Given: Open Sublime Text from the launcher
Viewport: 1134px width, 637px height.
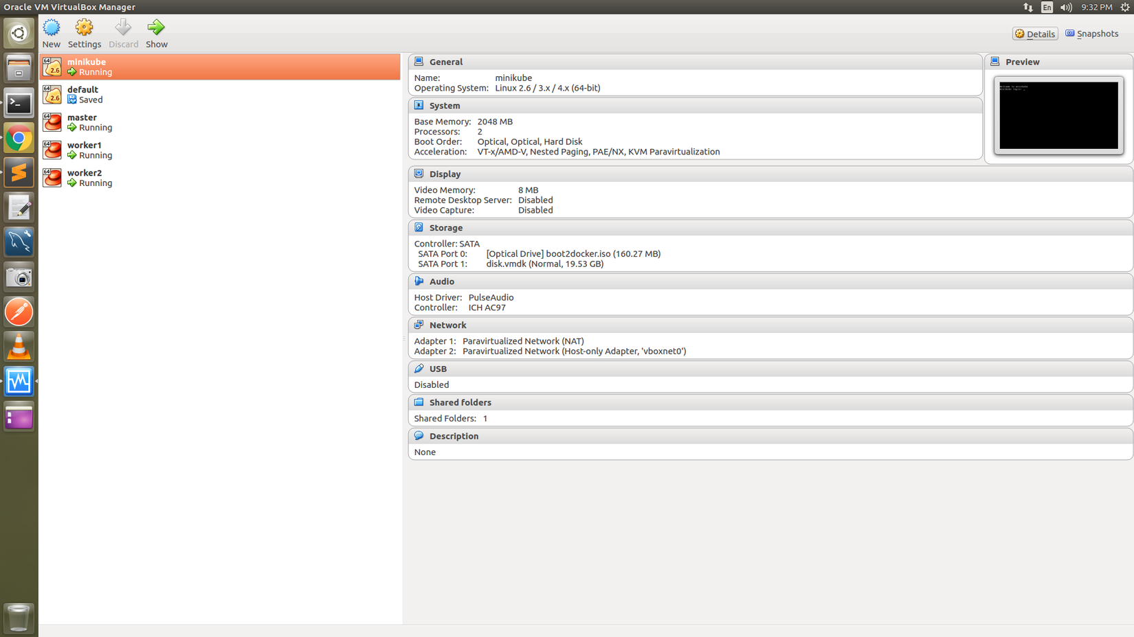Looking at the screenshot, I should coord(19,173).
